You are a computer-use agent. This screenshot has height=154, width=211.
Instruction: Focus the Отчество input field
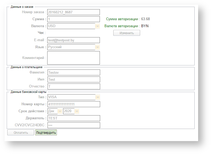[x=73, y=86]
